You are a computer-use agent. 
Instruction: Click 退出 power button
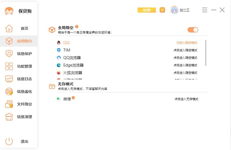tap(9, 141)
